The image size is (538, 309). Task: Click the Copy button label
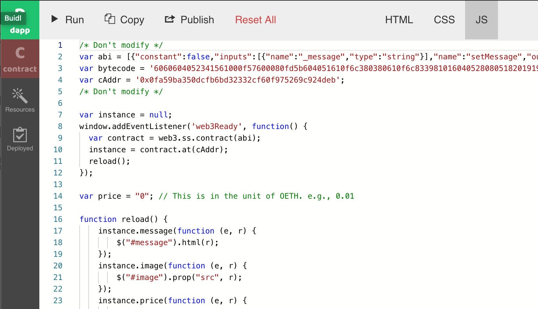pyautogui.click(x=132, y=20)
